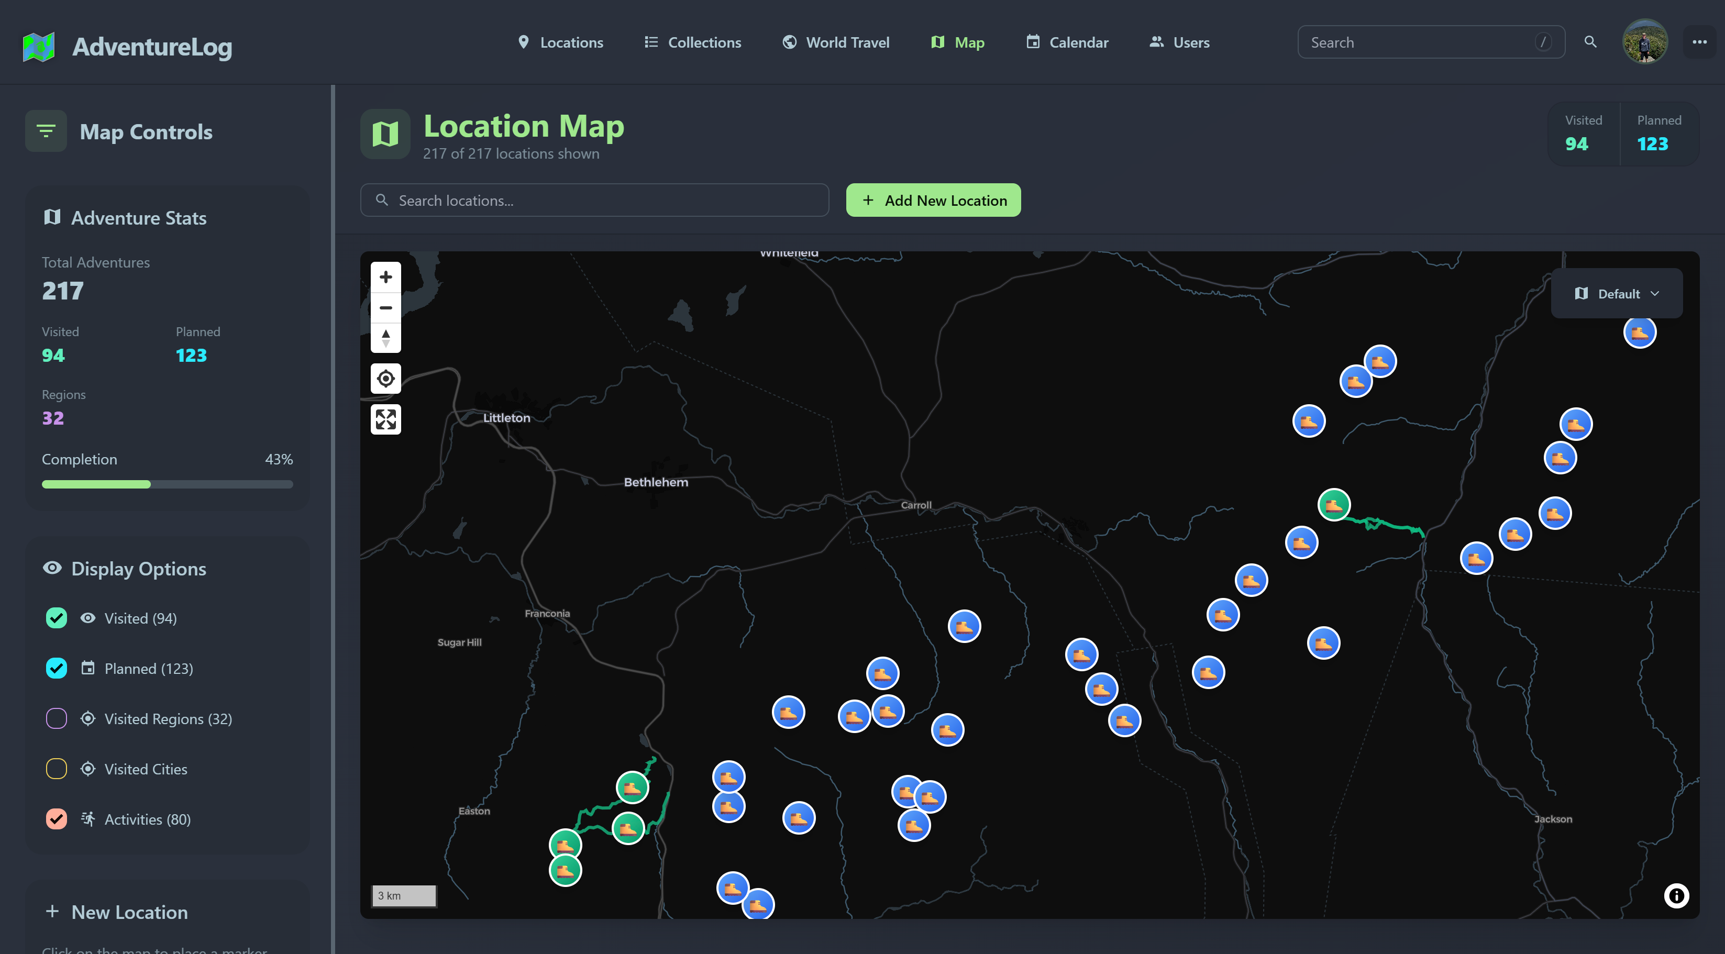Zoom out on the map

coord(386,308)
